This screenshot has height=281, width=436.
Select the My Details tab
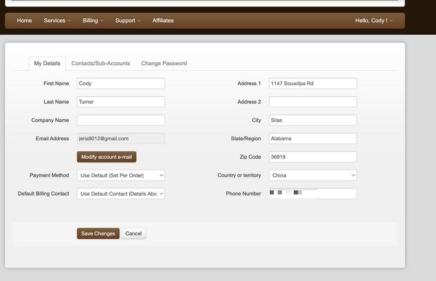click(47, 64)
